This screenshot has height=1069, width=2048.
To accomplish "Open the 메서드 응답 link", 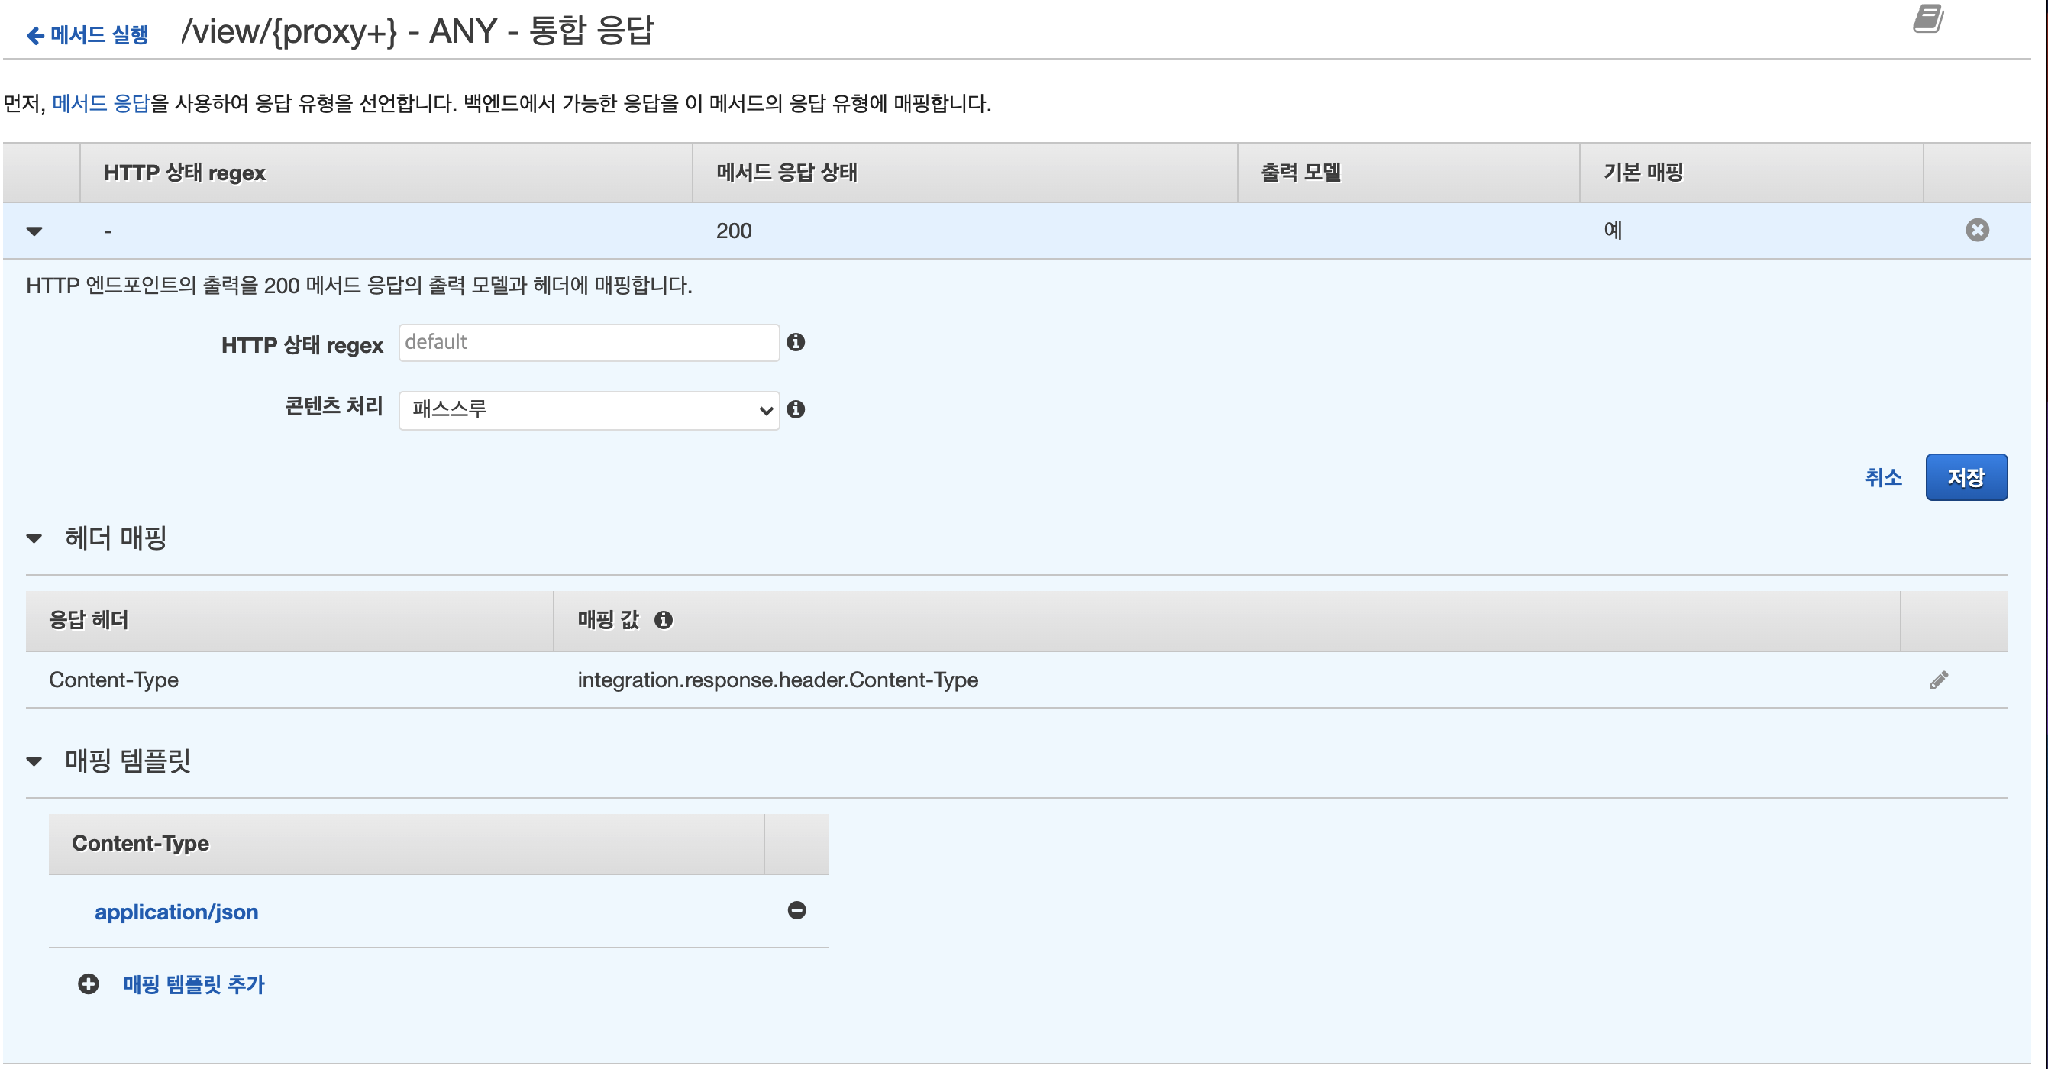I will 100,103.
